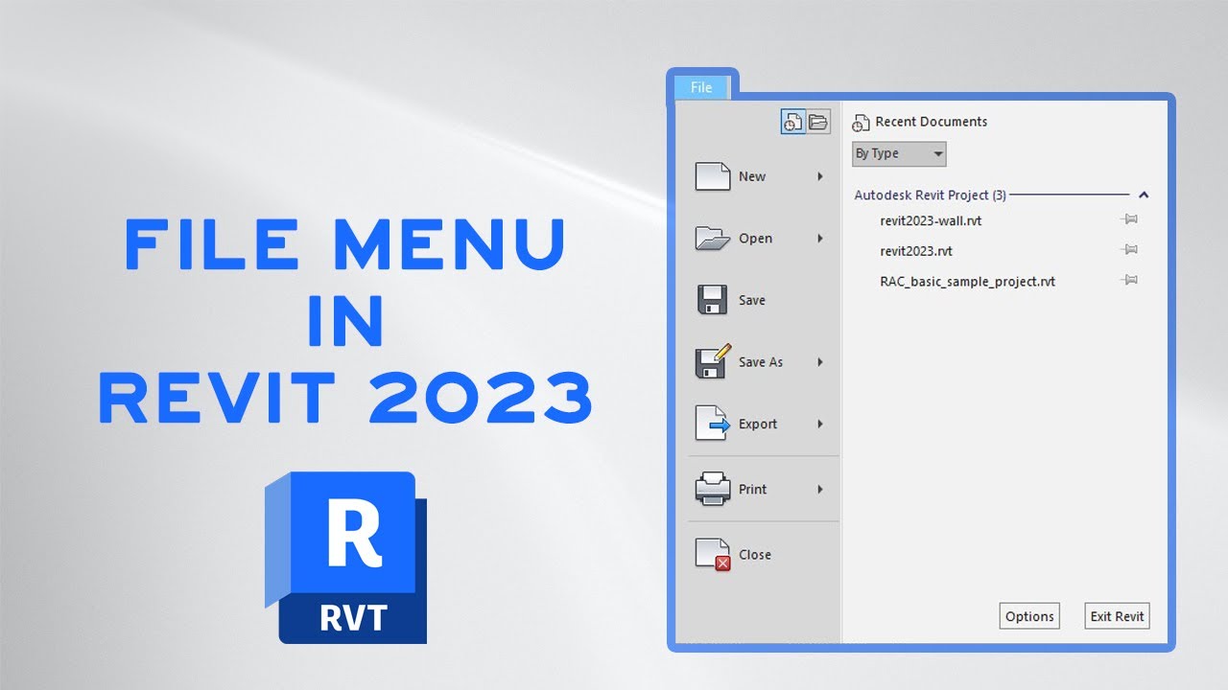Pin revit2023.rvt to the list
Screen dimensions: 1228x690
pyautogui.click(x=1130, y=250)
